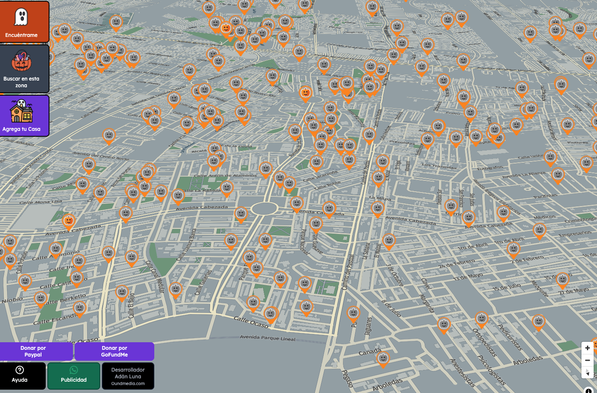This screenshot has width=597, height=393.
Task: Zoom out with the minus button
Action: pos(587,360)
